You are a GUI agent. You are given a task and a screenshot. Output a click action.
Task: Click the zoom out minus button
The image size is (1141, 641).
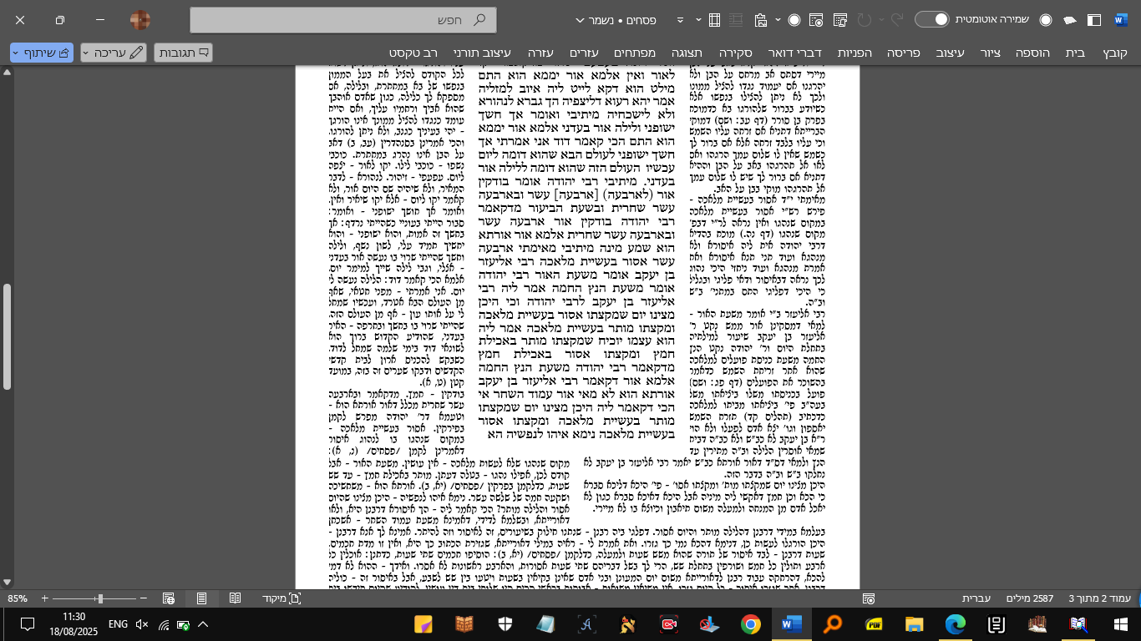(x=144, y=598)
